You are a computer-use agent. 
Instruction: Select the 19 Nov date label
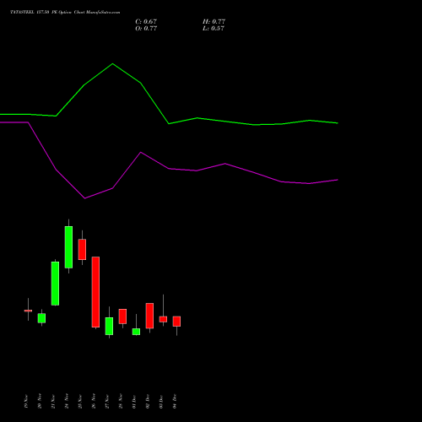pyautogui.click(x=26, y=402)
